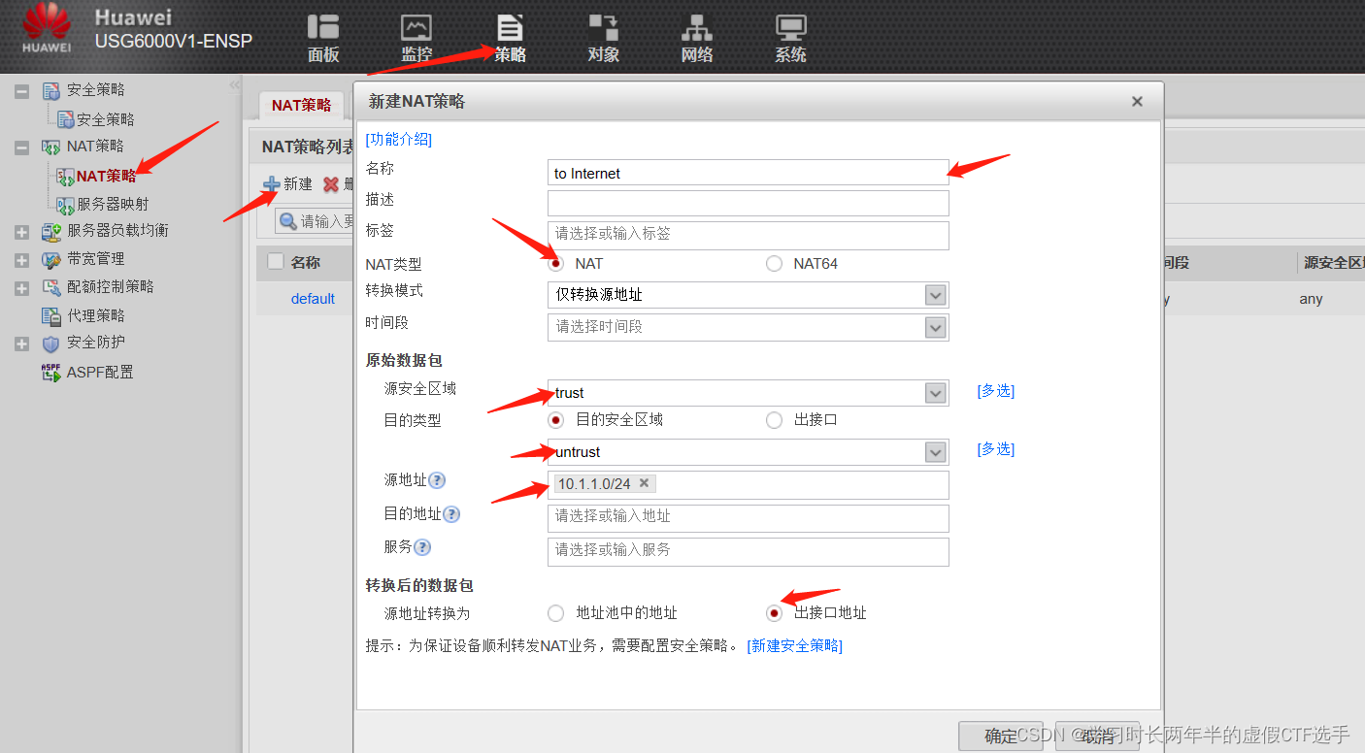Open help for 目的地址
The image size is (1365, 753).
(x=451, y=514)
